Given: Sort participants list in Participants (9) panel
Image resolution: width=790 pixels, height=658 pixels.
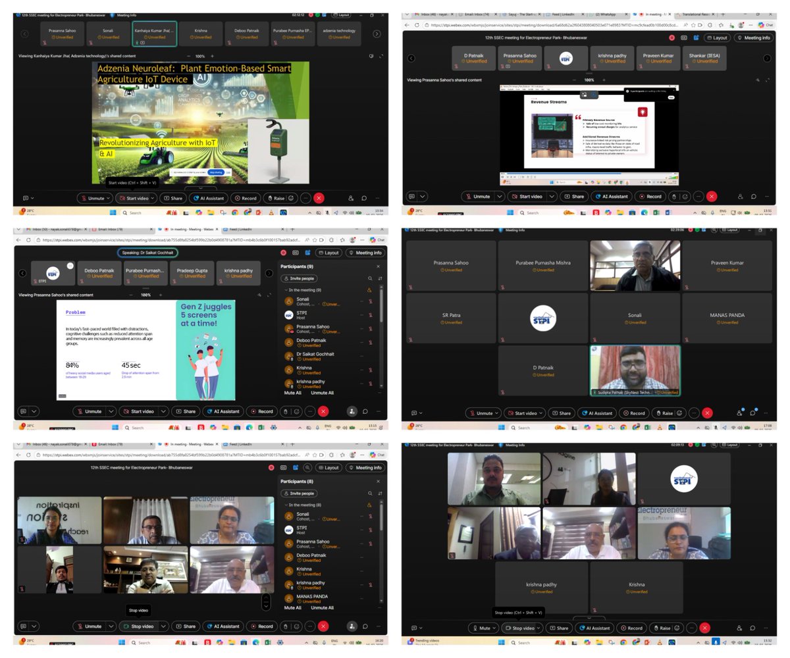Looking at the screenshot, I should [379, 278].
